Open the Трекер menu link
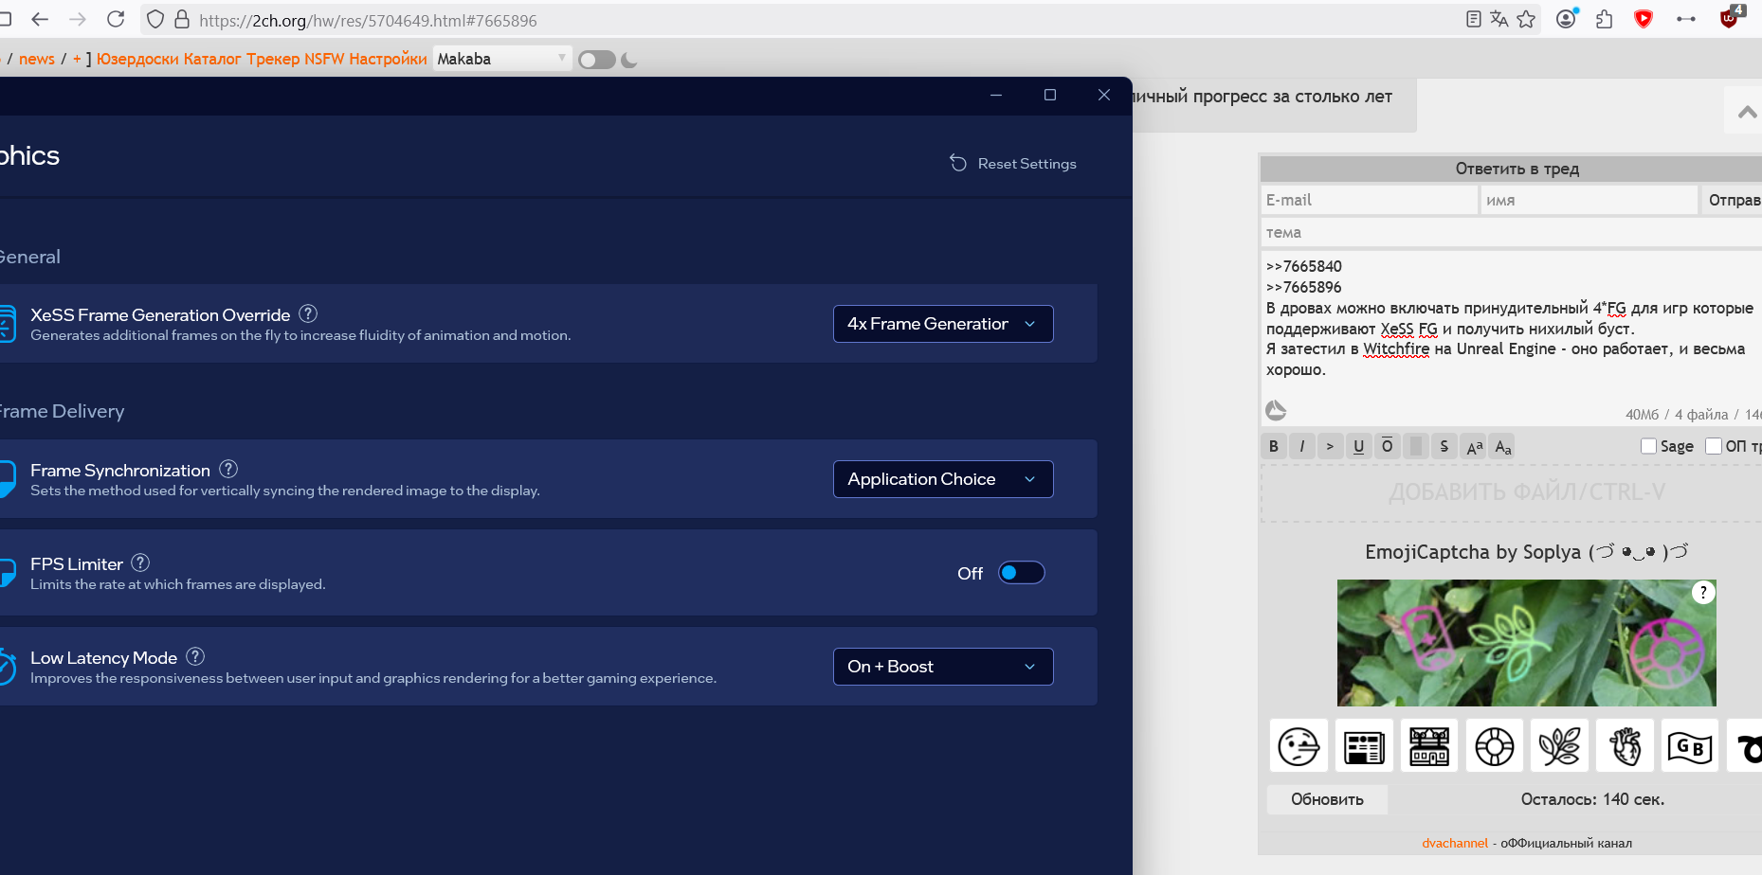The width and height of the screenshot is (1762, 875). (x=273, y=59)
